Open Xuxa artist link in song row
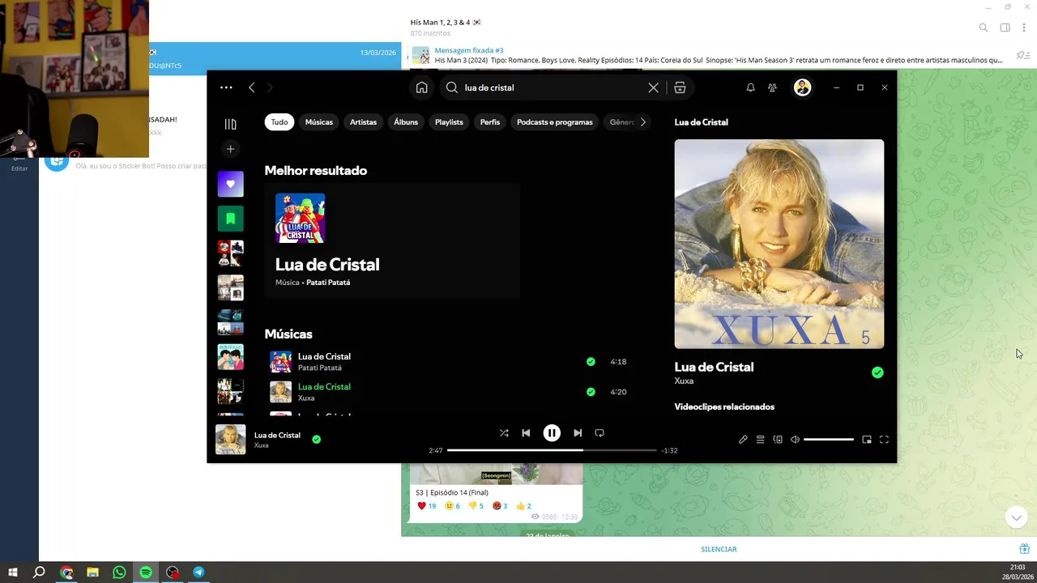Viewport: 1037px width, 583px height. click(306, 398)
